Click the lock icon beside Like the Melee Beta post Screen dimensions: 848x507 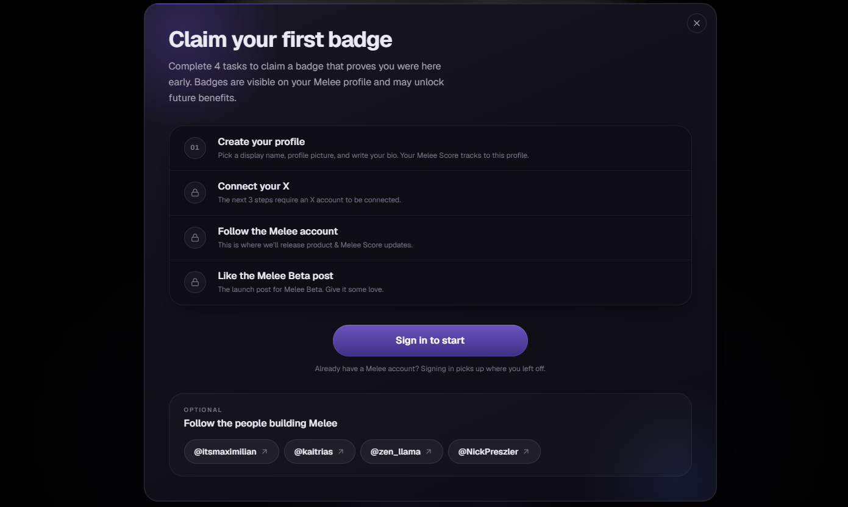[x=195, y=282]
